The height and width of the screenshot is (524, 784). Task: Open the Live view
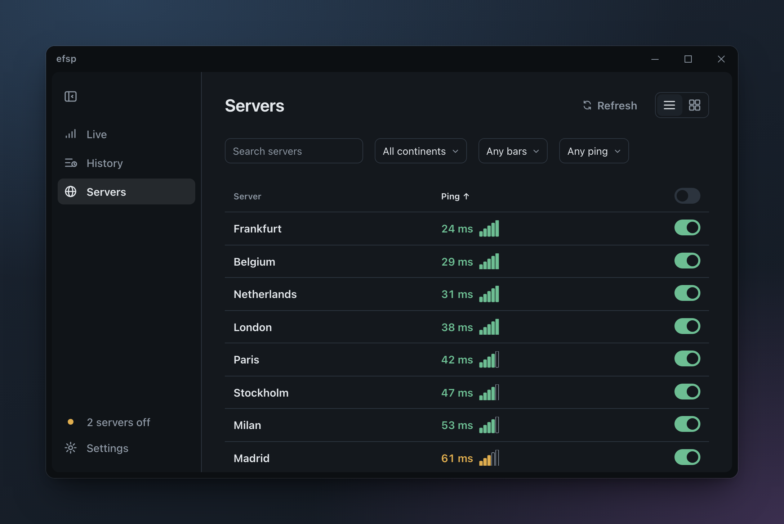click(x=126, y=134)
